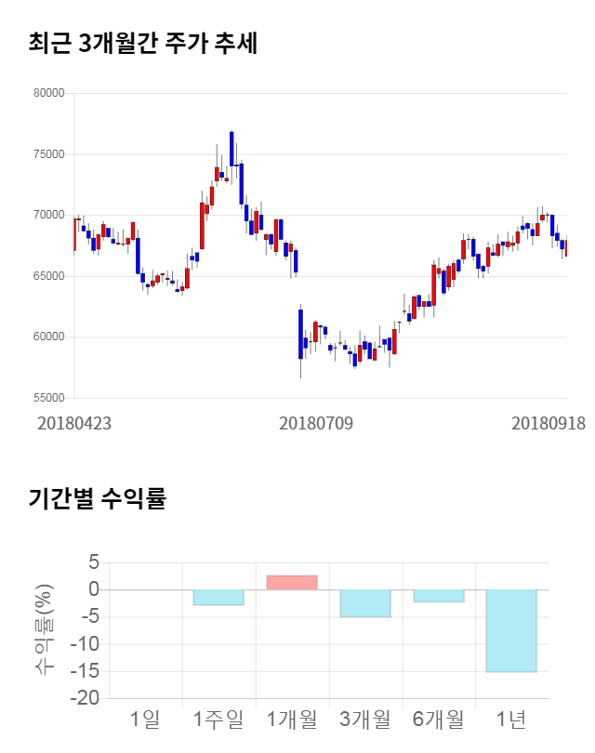The image size is (595, 753).
Task: Click the '1년' period axis label
Action: [x=511, y=719]
